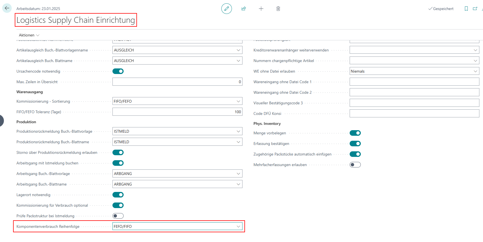This screenshot has height=242, width=483.
Task: Expand Komponentenverbrauch Reihenfolge dropdown
Action: pyautogui.click(x=238, y=226)
